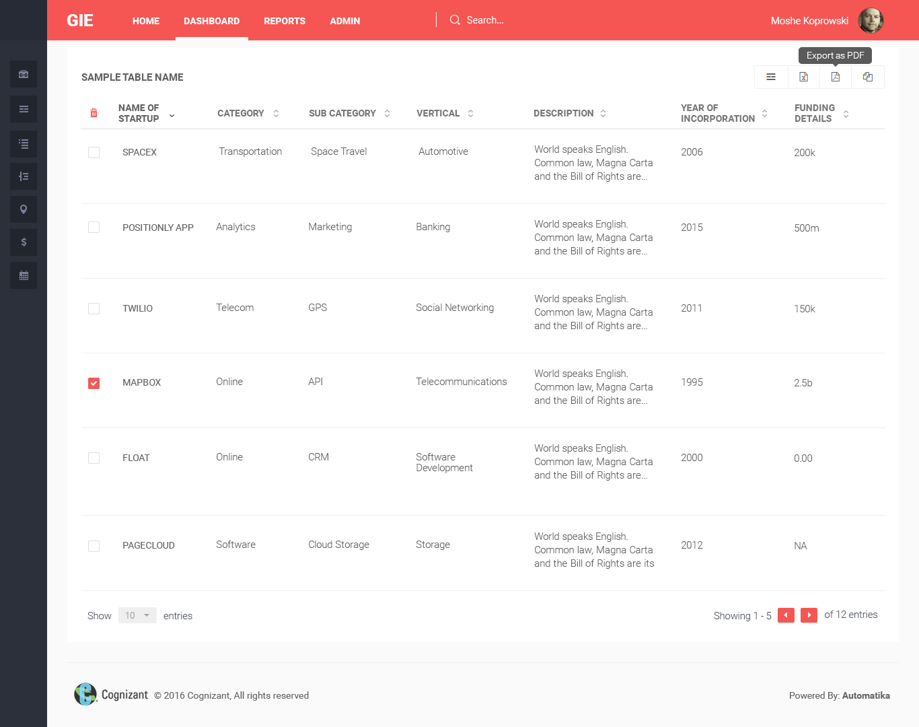Click the indent list sidebar icon

[24, 176]
